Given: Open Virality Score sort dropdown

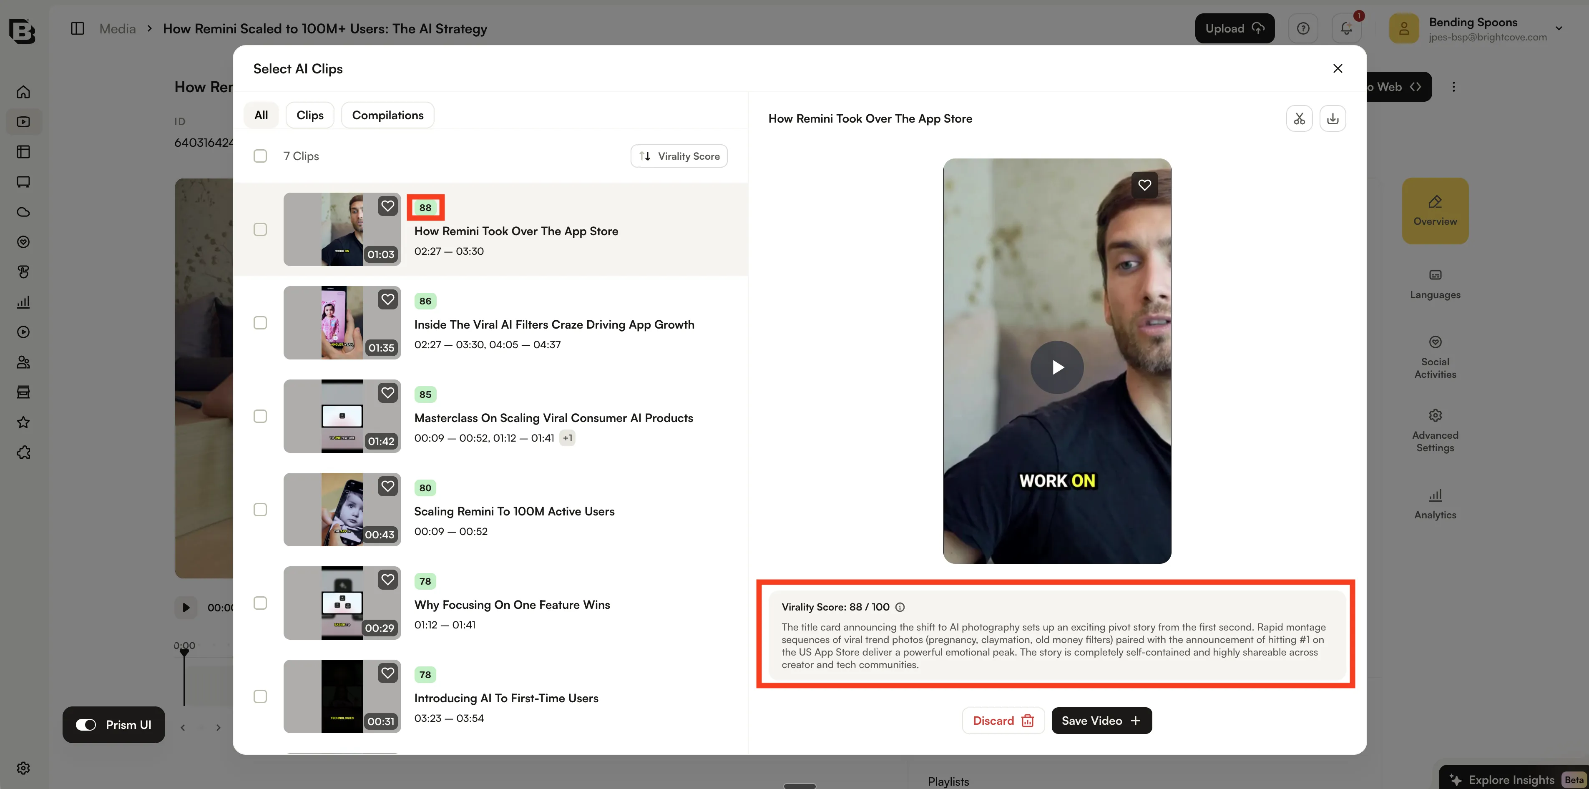Looking at the screenshot, I should click(679, 156).
